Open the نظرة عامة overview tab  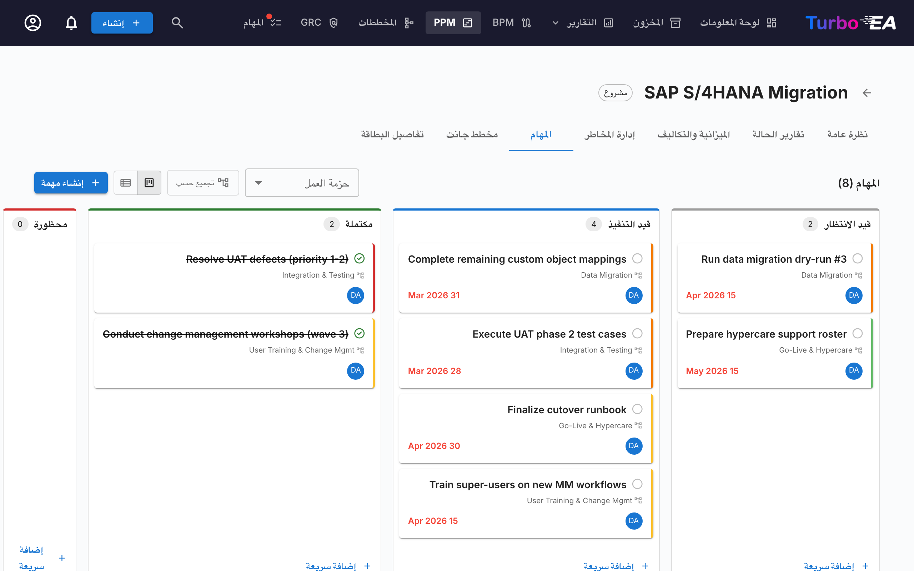coord(847,135)
